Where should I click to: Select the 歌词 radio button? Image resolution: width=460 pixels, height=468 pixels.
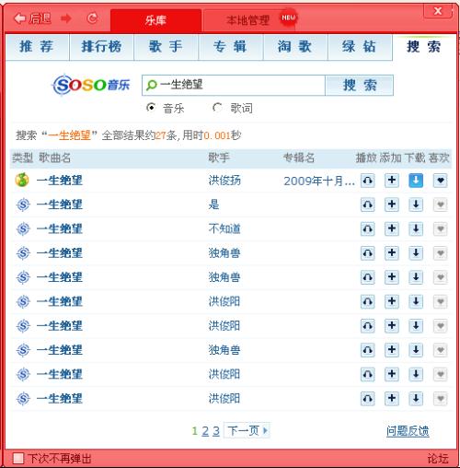[217, 108]
